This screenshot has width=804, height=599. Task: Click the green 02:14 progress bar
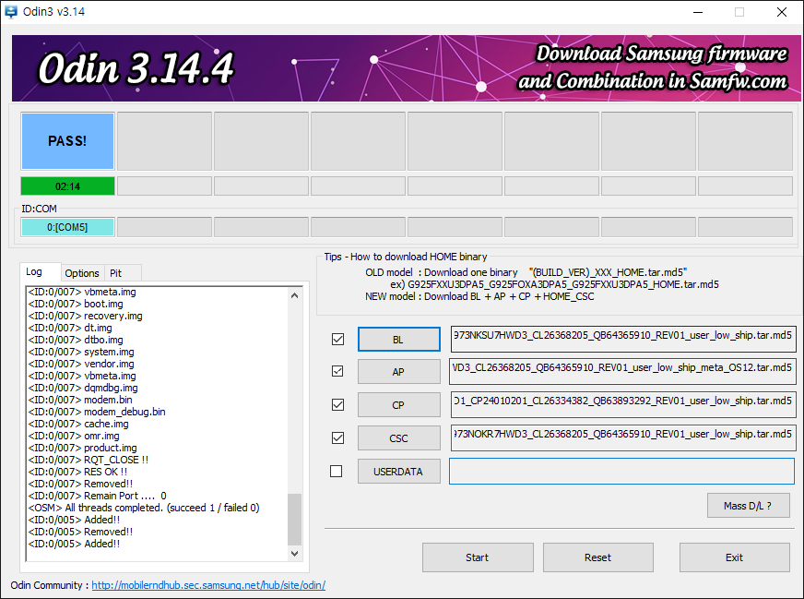point(67,186)
